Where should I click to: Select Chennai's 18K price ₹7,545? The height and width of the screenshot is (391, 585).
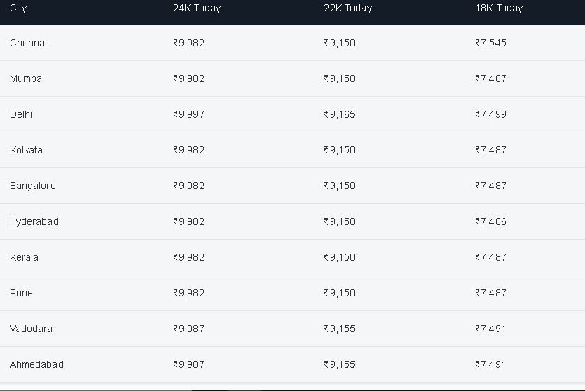click(x=490, y=43)
